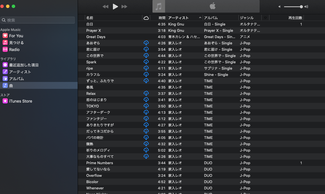The height and width of the screenshot is (194, 325).
Task: Open 最近追加した項目 in the library
Action: [39, 65]
